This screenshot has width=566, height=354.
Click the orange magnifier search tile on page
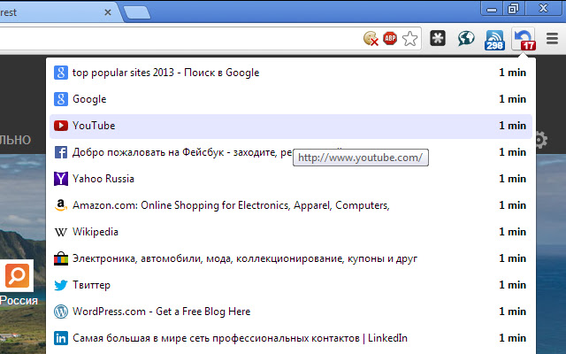(18, 275)
